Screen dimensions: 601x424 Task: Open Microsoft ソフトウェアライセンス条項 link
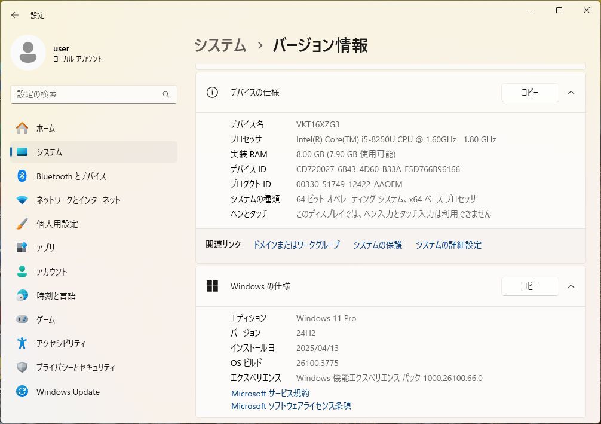pos(292,406)
